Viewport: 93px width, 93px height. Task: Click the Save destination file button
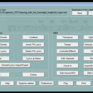pos(80,13)
